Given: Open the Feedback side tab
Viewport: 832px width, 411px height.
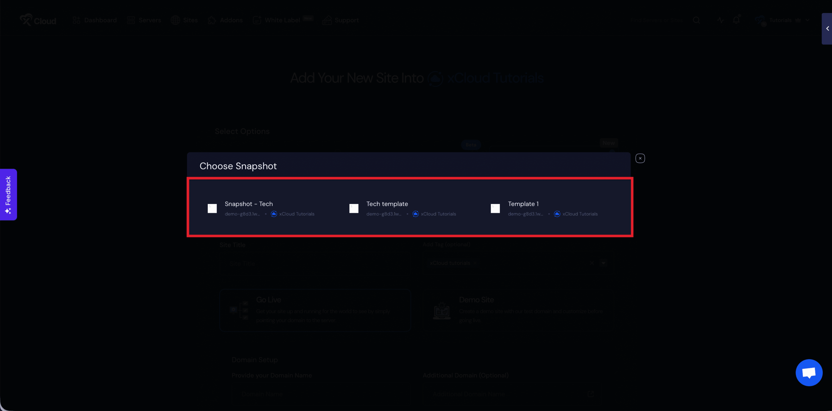Looking at the screenshot, I should 8,194.
